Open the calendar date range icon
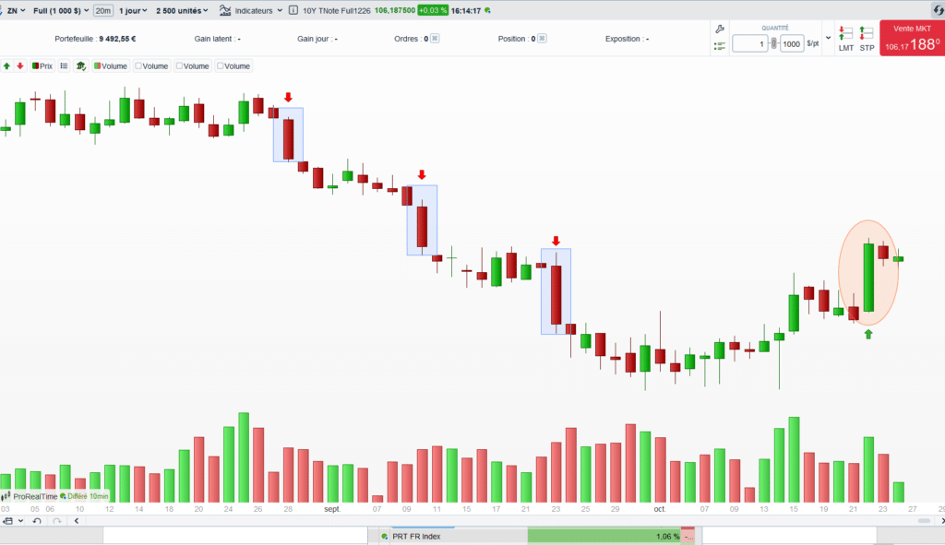945x545 pixels. pyautogui.click(x=8, y=521)
